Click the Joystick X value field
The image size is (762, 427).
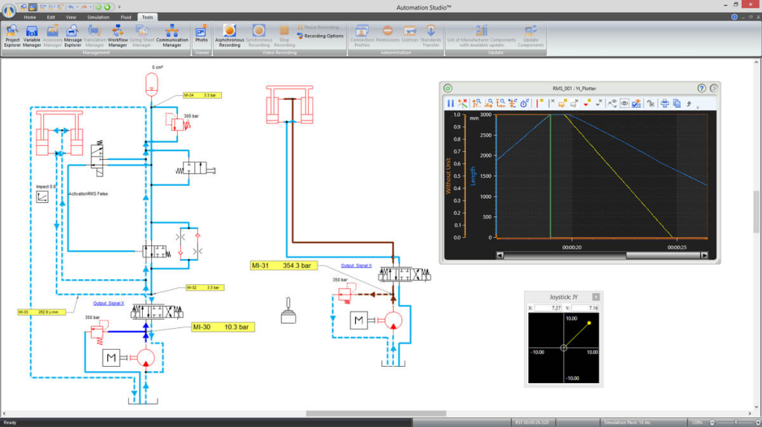pyautogui.click(x=548, y=308)
